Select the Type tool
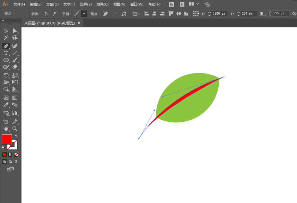 click(x=6, y=53)
